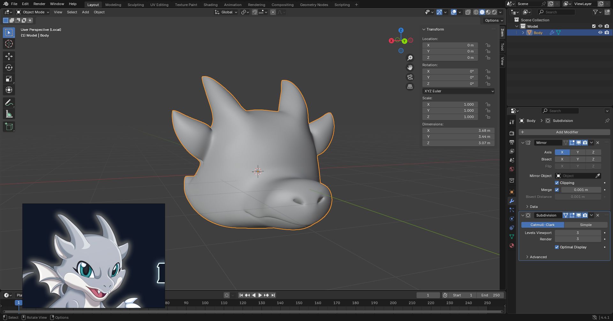Toggle camera view icon in viewport

pyautogui.click(x=410, y=77)
